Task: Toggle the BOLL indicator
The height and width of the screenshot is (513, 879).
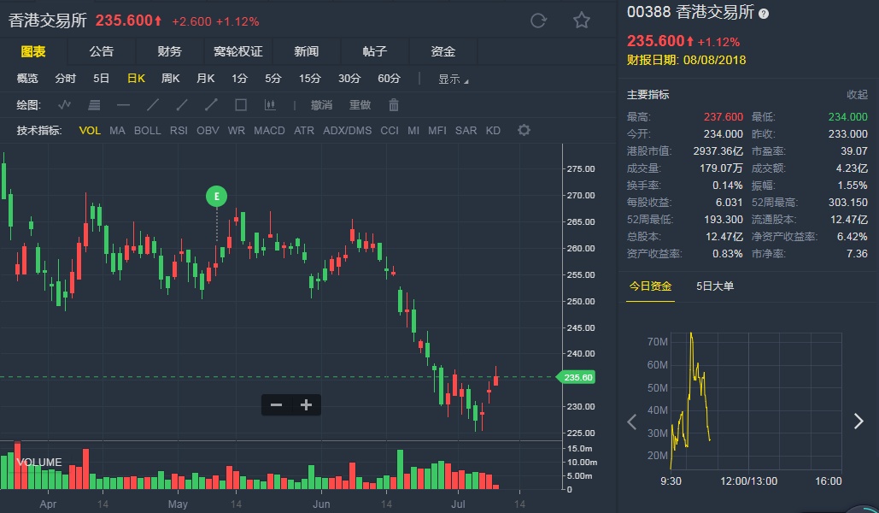Action: [147, 131]
